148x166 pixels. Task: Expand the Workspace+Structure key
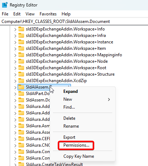pos(15,75)
